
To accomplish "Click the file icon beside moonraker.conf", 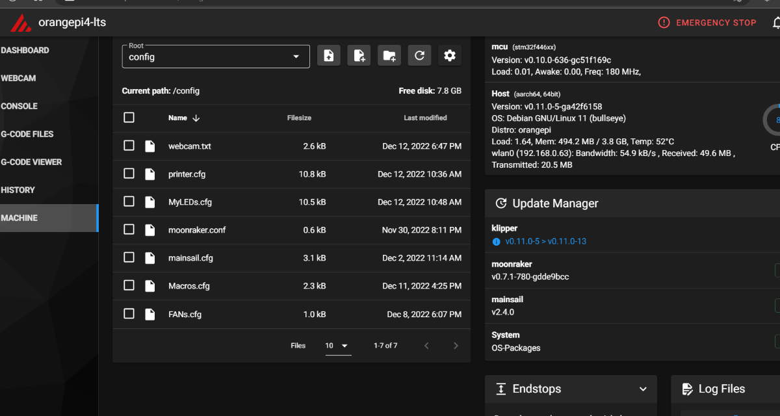I will 150,230.
